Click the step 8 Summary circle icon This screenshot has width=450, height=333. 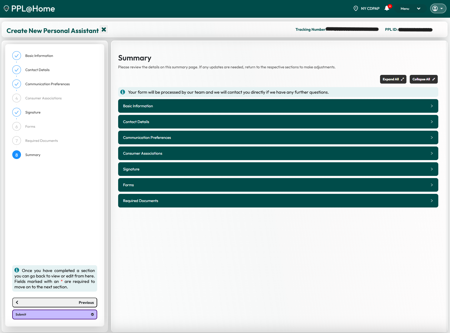pos(17,155)
